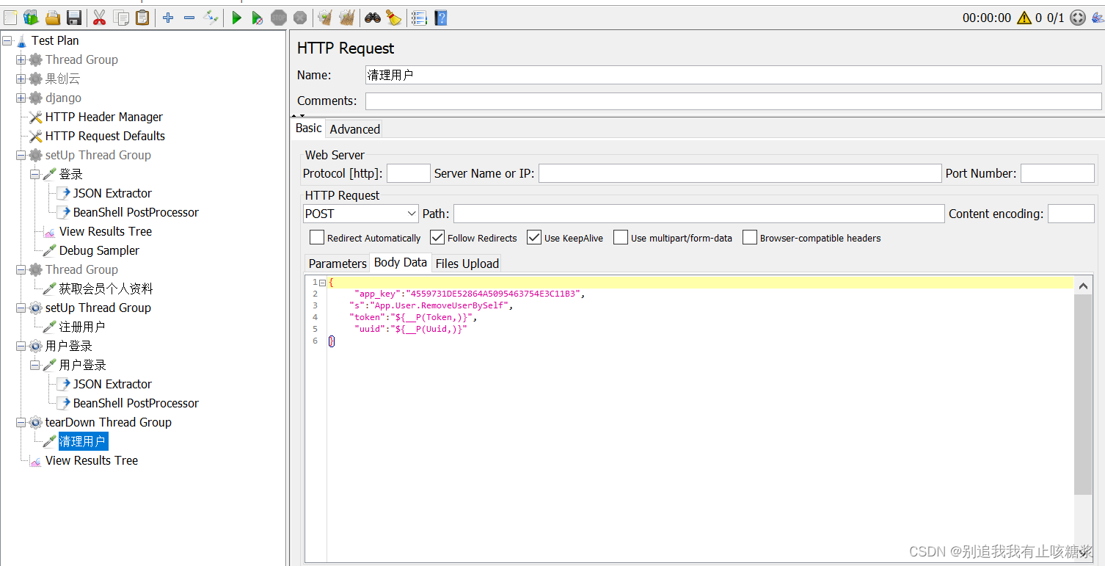Select 注册用户 sampler in tree
The width and height of the screenshot is (1105, 566).
(x=81, y=327)
